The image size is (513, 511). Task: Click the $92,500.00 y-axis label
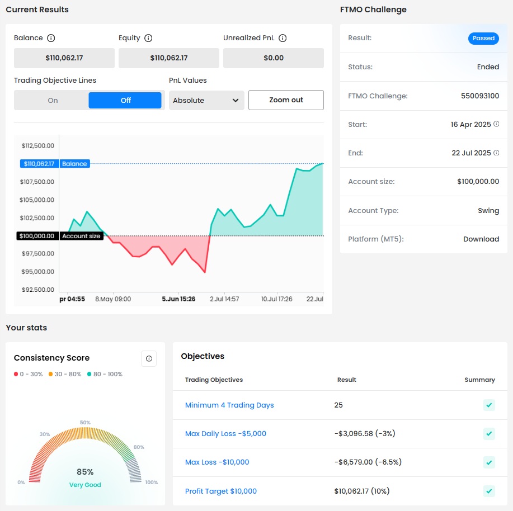(38, 290)
